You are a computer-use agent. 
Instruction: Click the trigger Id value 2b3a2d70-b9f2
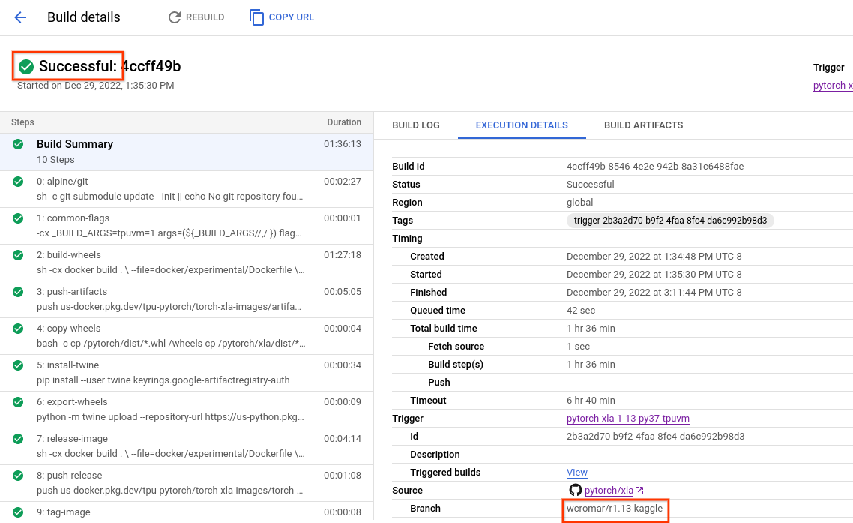click(656, 437)
